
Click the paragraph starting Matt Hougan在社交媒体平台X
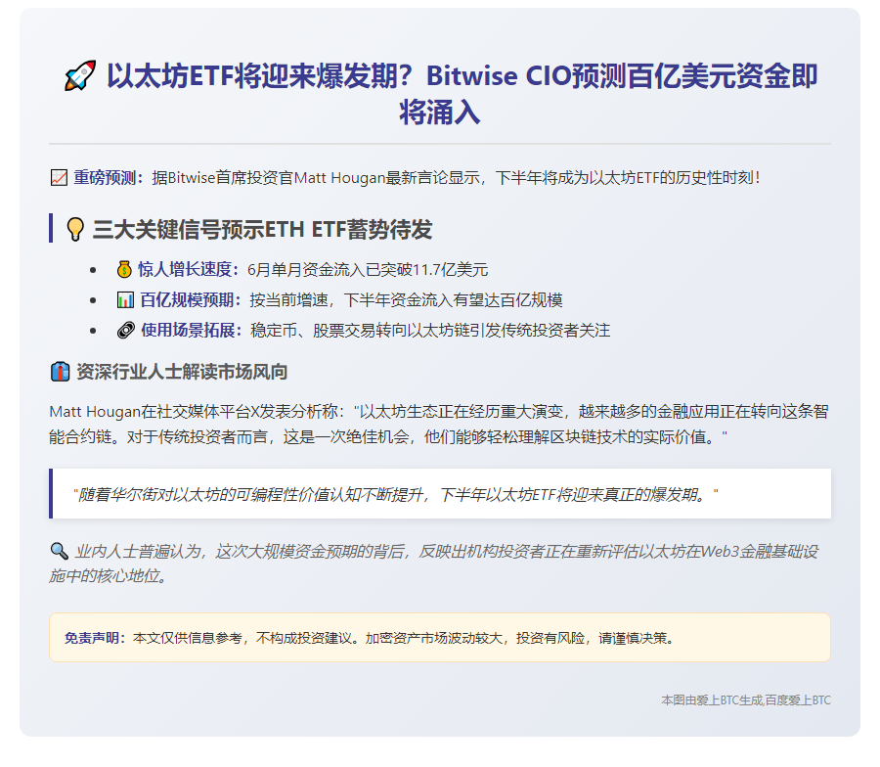pyautogui.click(x=439, y=424)
